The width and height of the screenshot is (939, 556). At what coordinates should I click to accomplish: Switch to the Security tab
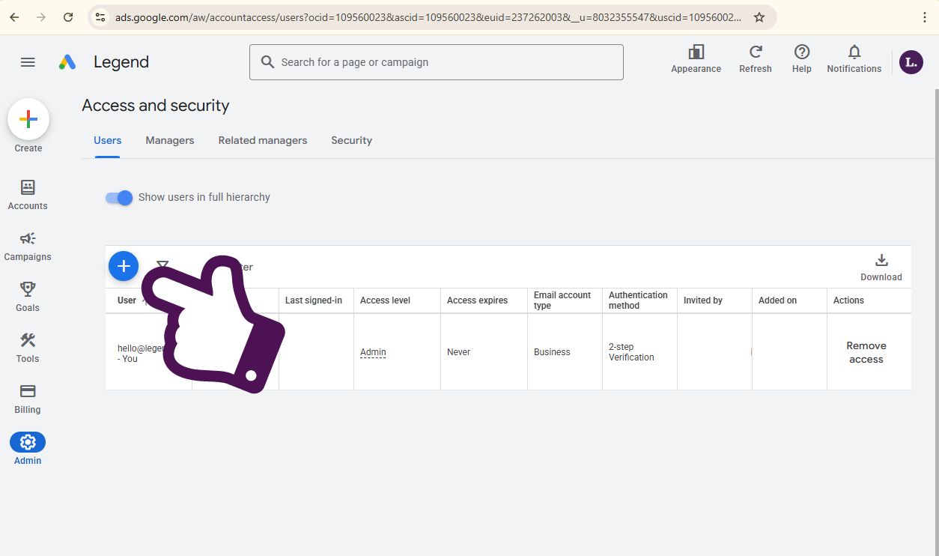point(352,140)
